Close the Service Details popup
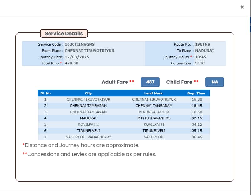Image resolution: width=251 pixels, height=195 pixels. coord(242,7)
